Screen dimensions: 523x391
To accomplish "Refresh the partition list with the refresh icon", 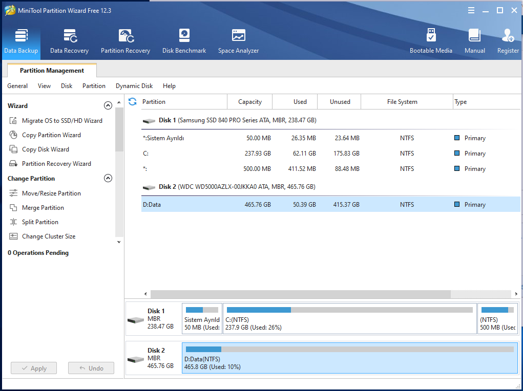I will 132,102.
